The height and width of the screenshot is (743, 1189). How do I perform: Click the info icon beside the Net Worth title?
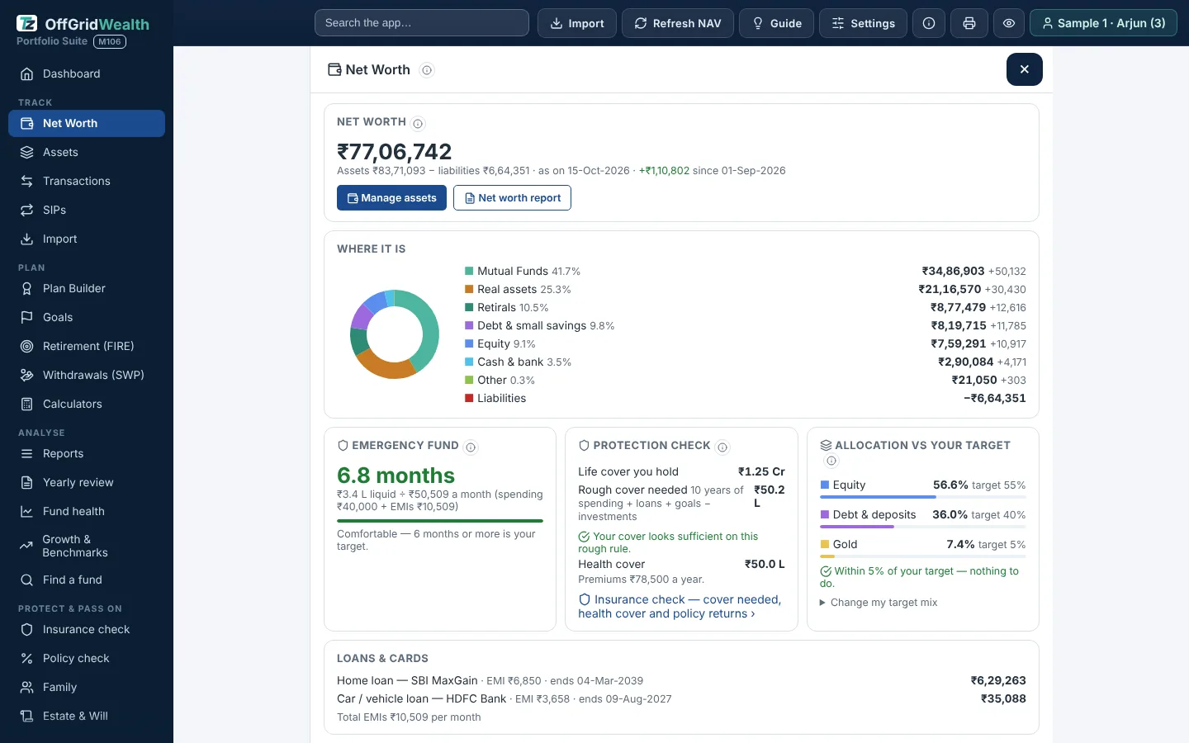(427, 70)
